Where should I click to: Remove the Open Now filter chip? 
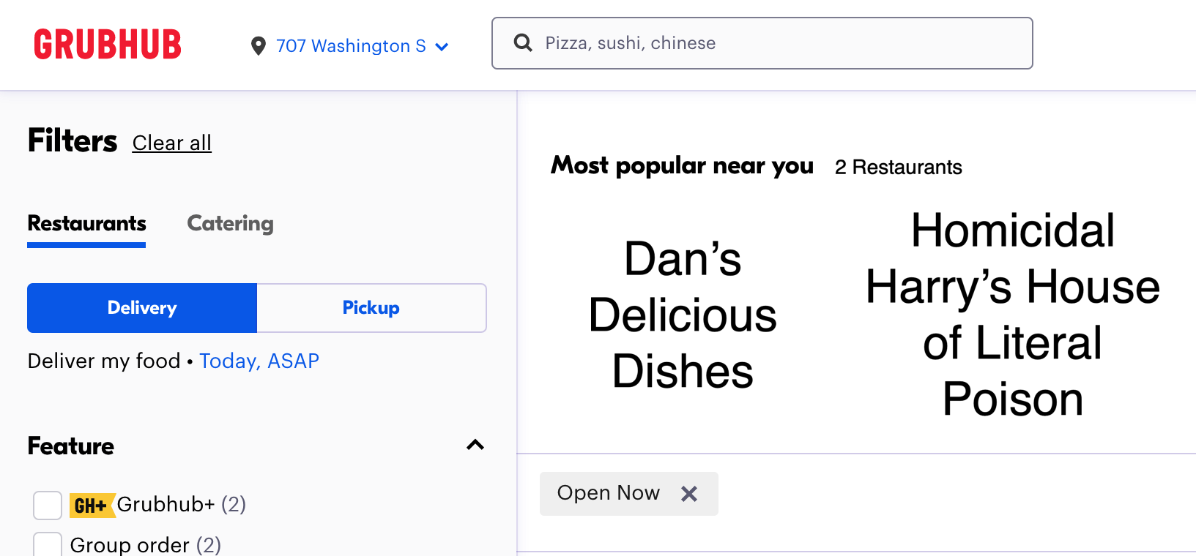[688, 494]
